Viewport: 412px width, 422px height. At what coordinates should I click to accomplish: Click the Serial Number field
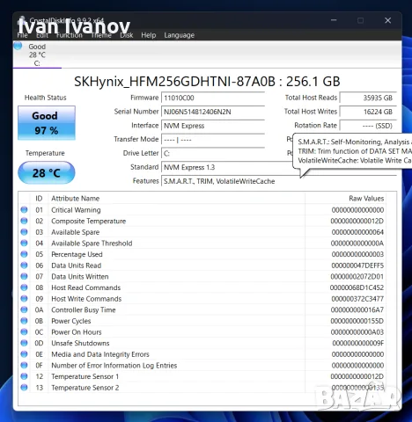click(x=213, y=112)
